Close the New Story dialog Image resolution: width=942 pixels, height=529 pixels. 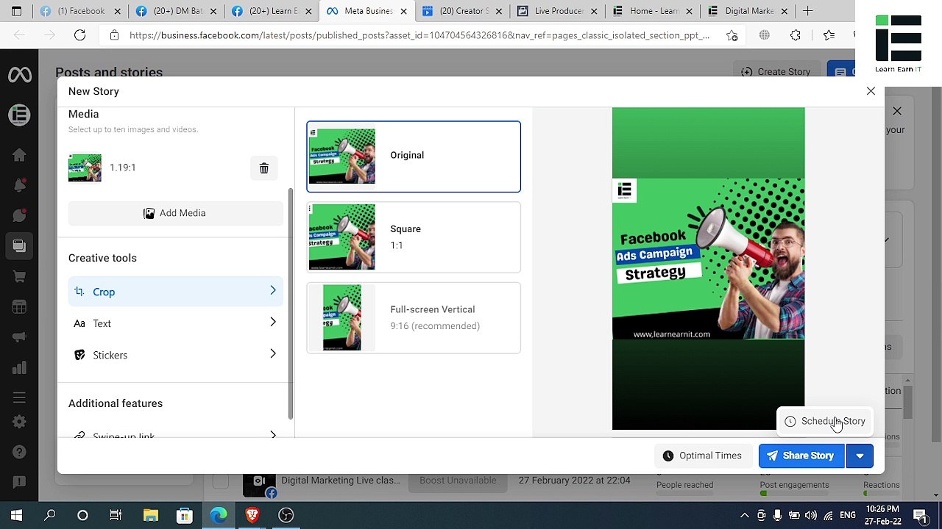tap(871, 91)
